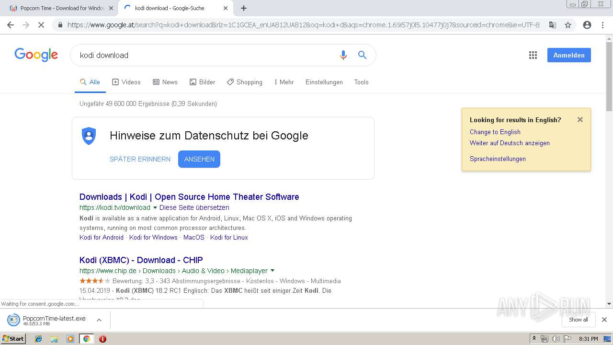The image size is (613, 345).
Task: Go back with the browser back arrow
Action: click(11, 25)
